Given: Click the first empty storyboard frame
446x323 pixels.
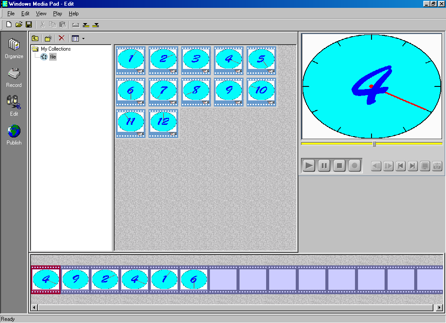Looking at the screenshot, I should tap(223, 280).
